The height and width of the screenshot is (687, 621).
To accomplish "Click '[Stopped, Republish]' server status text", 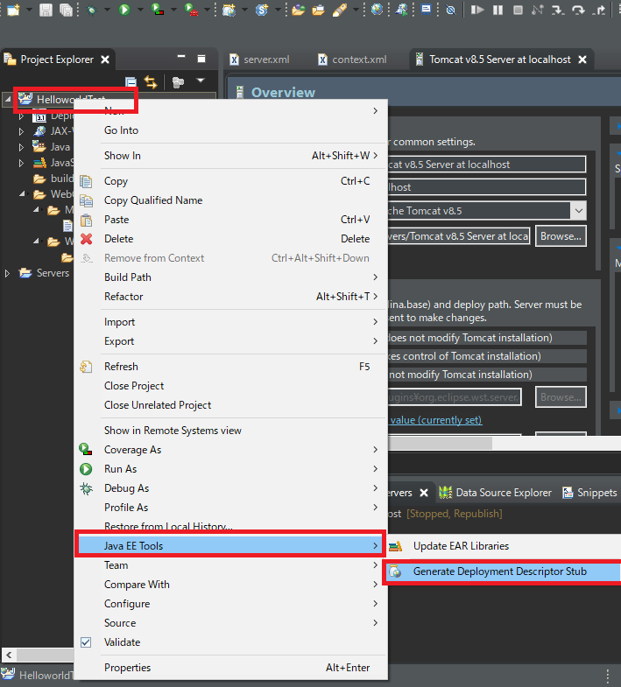I will [x=455, y=514].
